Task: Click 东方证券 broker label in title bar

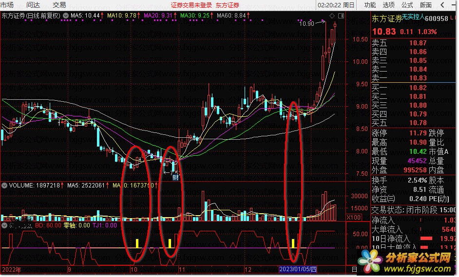Action: [228, 5]
